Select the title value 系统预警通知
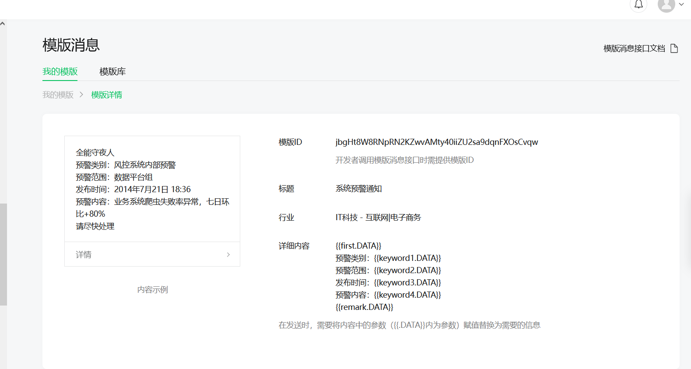This screenshot has height=369, width=691. (x=359, y=189)
